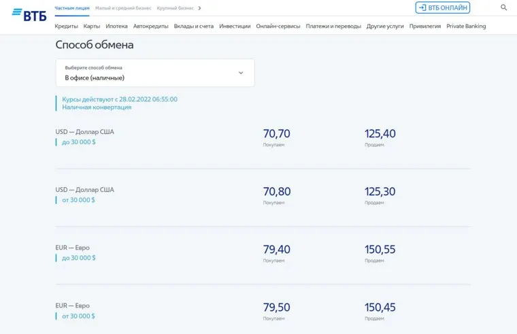The height and width of the screenshot is (334, 517).
Task: Click the VTB logo icon
Action: (29, 14)
